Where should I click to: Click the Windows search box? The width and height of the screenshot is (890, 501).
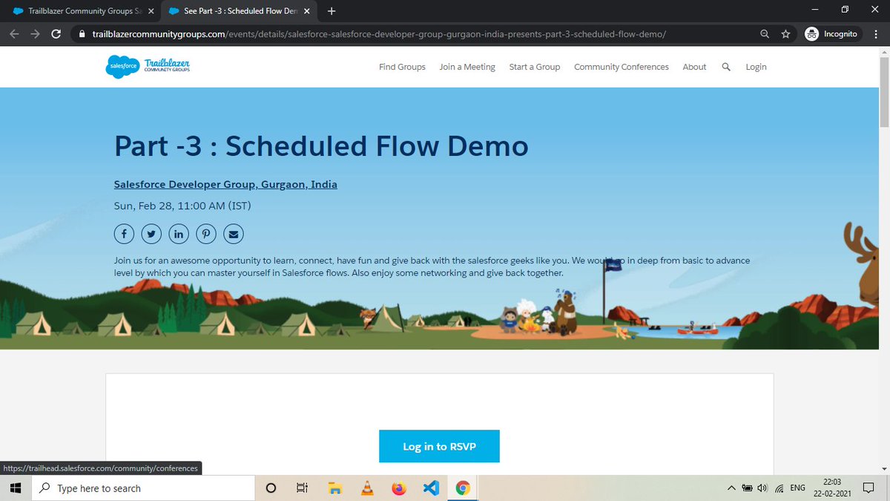click(x=144, y=488)
